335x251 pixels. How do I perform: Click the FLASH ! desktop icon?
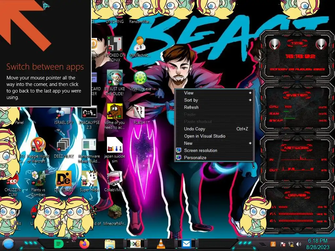click(139, 112)
